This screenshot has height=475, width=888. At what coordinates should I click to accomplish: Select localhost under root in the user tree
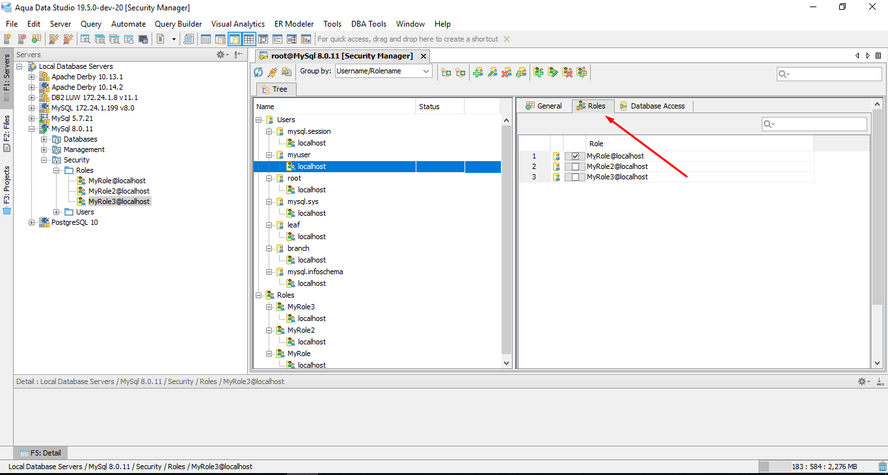(312, 190)
